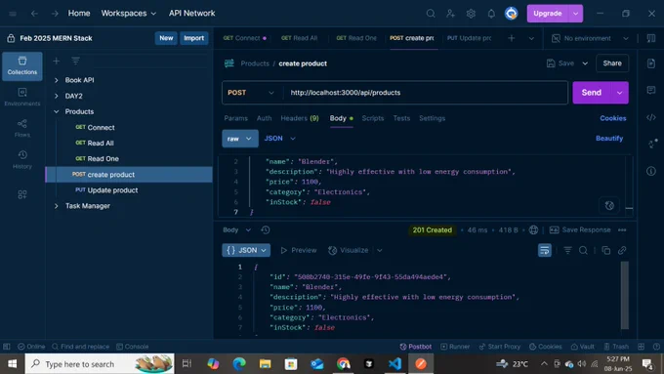
Task: Open Postbot in the status bar
Action: pos(416,347)
